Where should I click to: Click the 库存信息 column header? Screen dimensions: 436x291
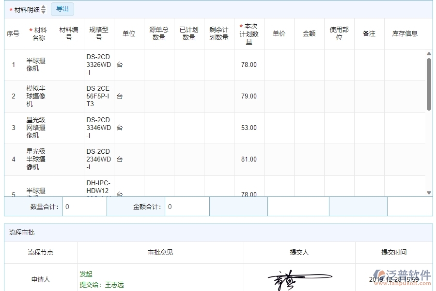(405, 34)
